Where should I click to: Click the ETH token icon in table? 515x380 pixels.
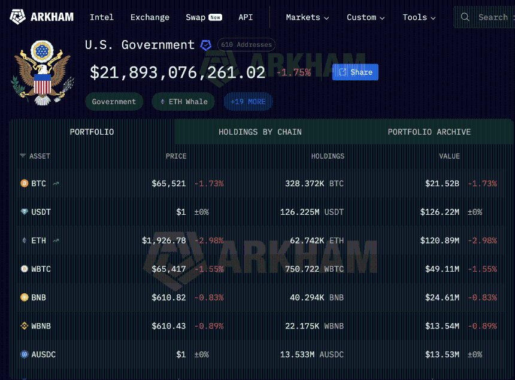tap(24, 241)
